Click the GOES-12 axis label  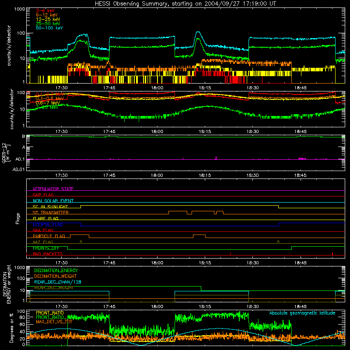pos(6,153)
